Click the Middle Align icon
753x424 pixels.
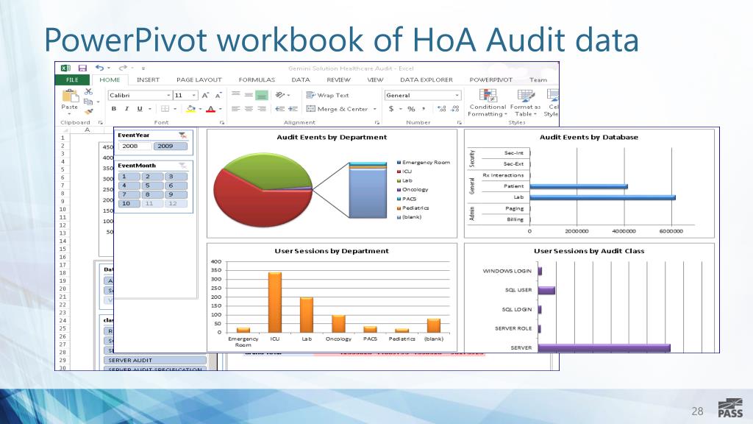pos(249,95)
